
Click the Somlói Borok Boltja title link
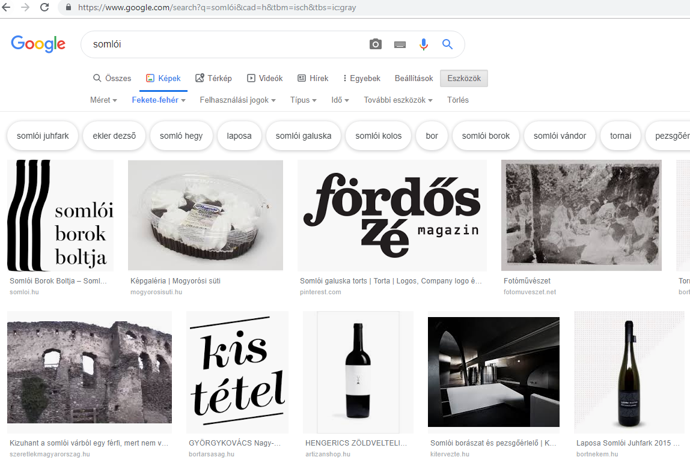pos(58,281)
